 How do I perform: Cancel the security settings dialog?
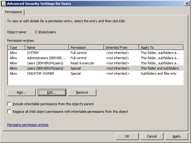(152, 136)
